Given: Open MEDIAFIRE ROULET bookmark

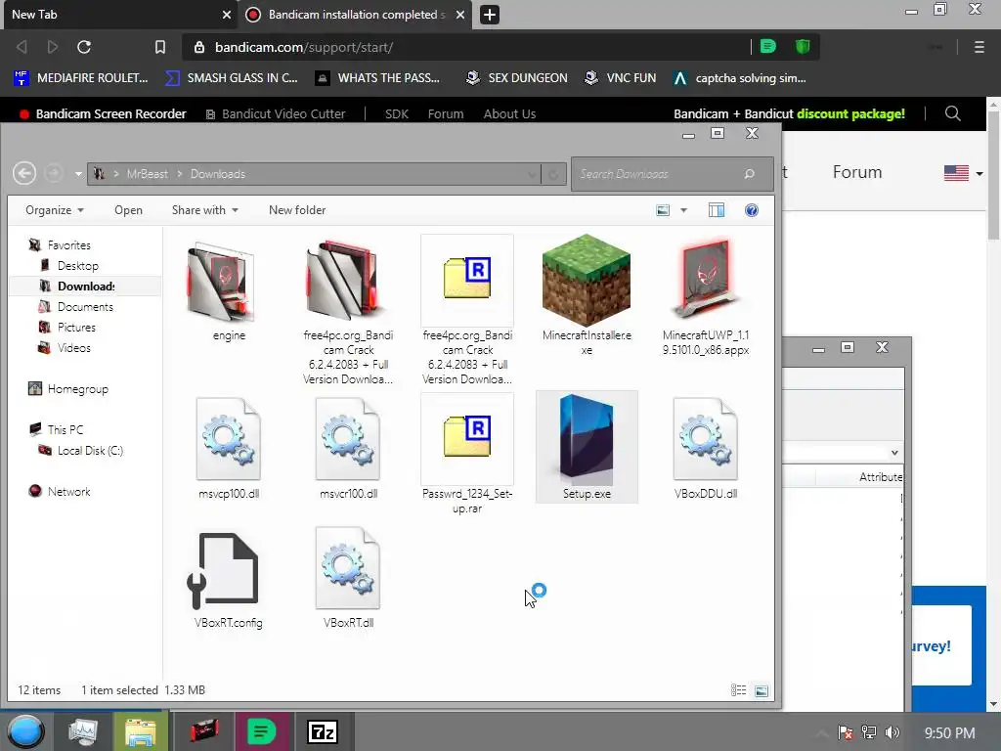Looking at the screenshot, I should (81, 78).
